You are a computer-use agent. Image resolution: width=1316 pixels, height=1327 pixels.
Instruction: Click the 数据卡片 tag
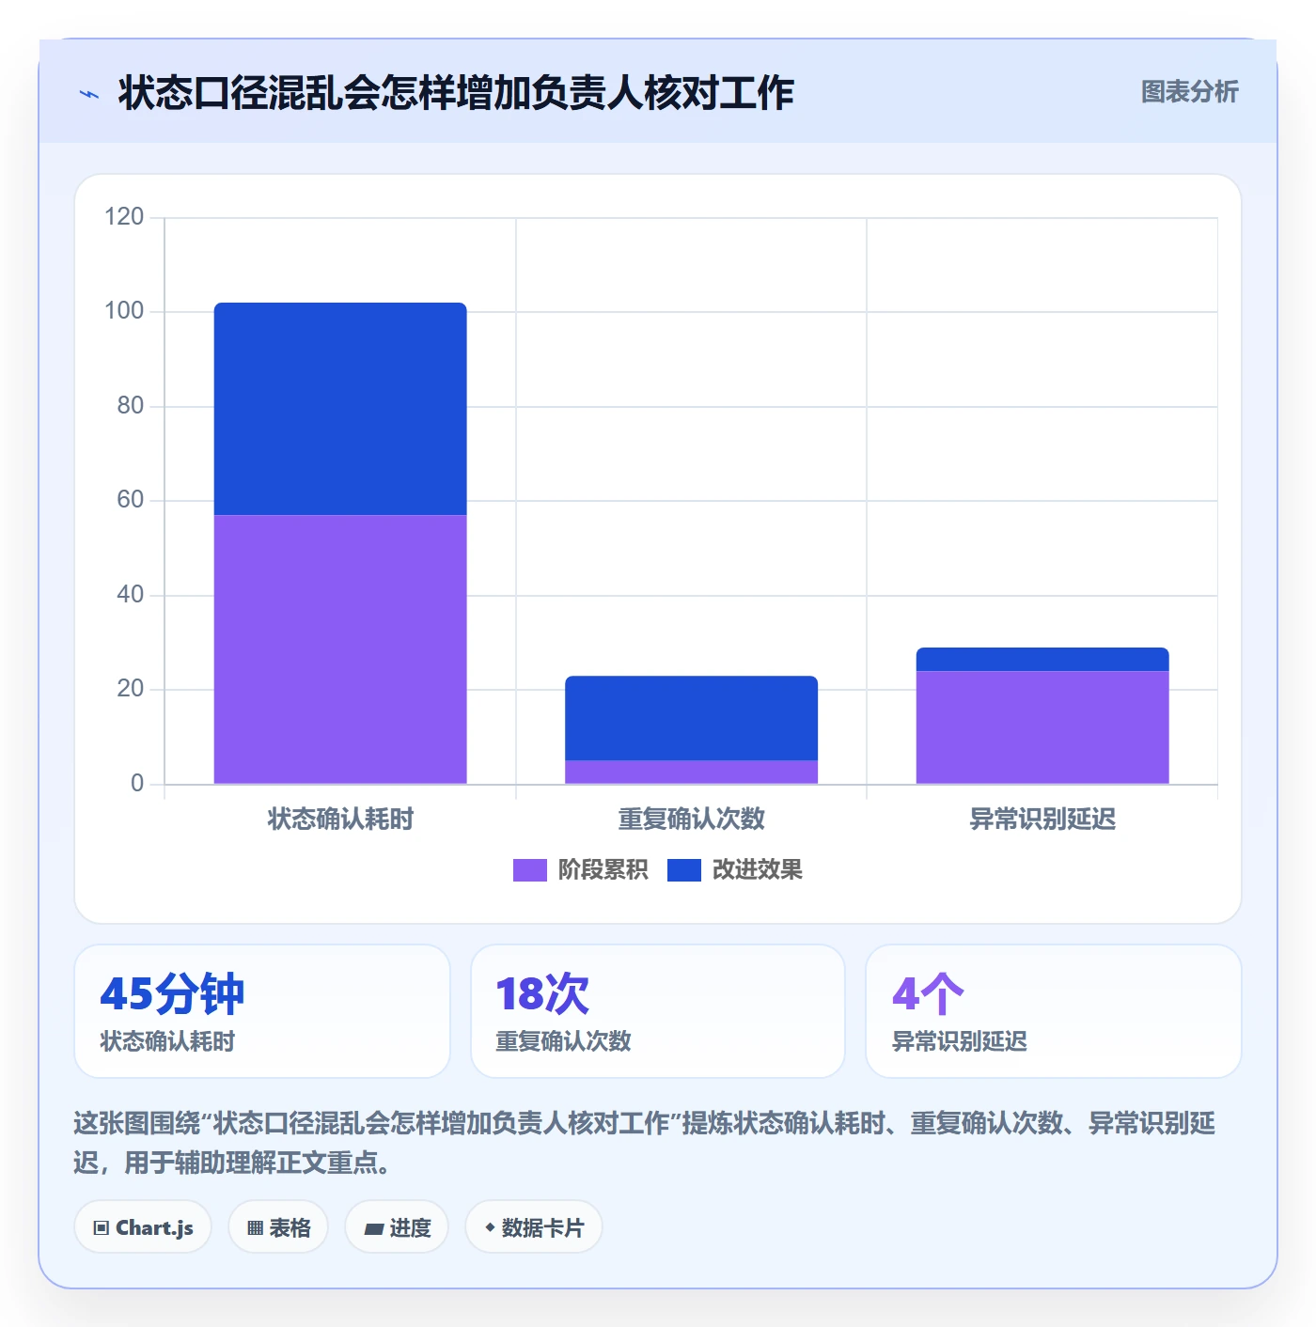(534, 1227)
